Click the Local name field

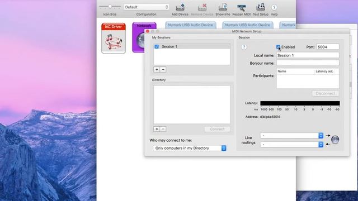308,55
